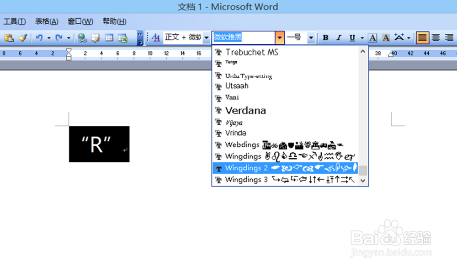Choose the Verdana font
457x268 pixels.
(x=285, y=110)
